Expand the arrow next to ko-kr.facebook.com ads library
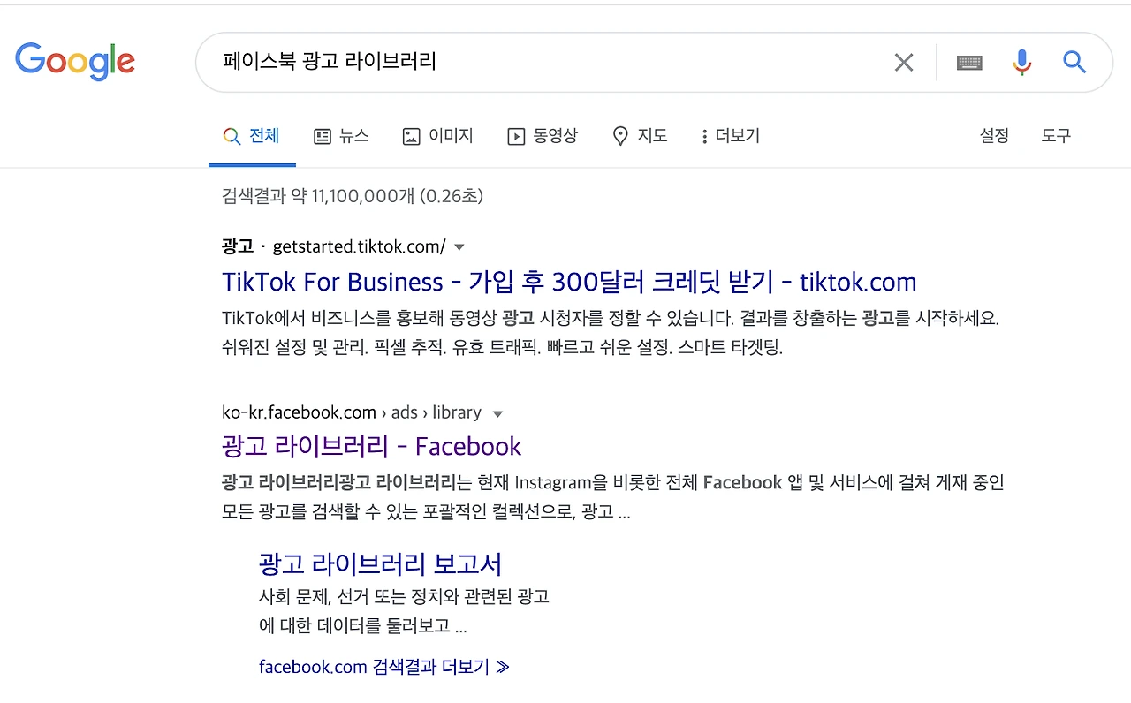 (497, 413)
